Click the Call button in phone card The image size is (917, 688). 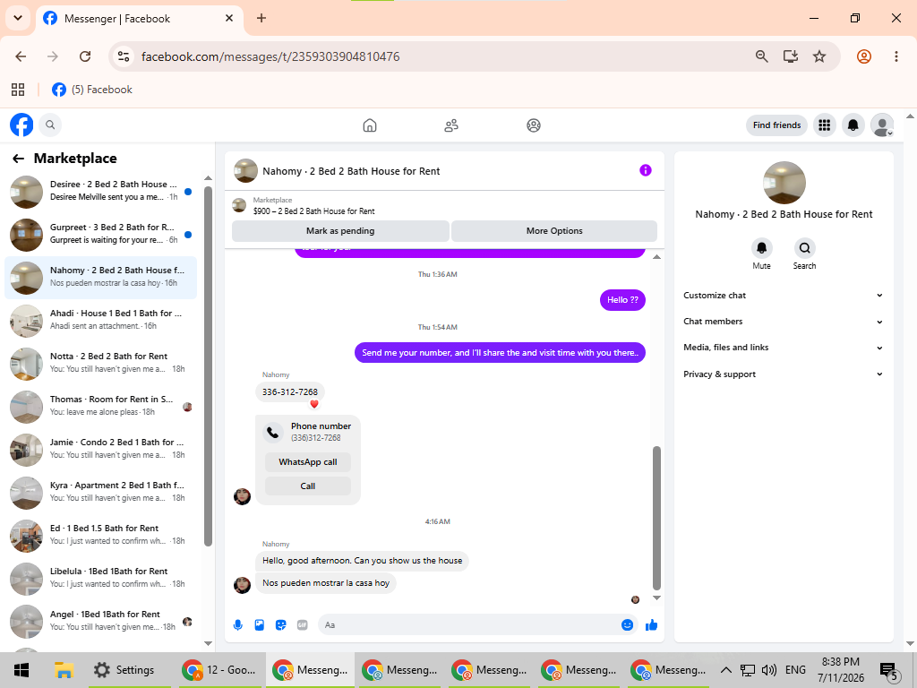click(308, 486)
